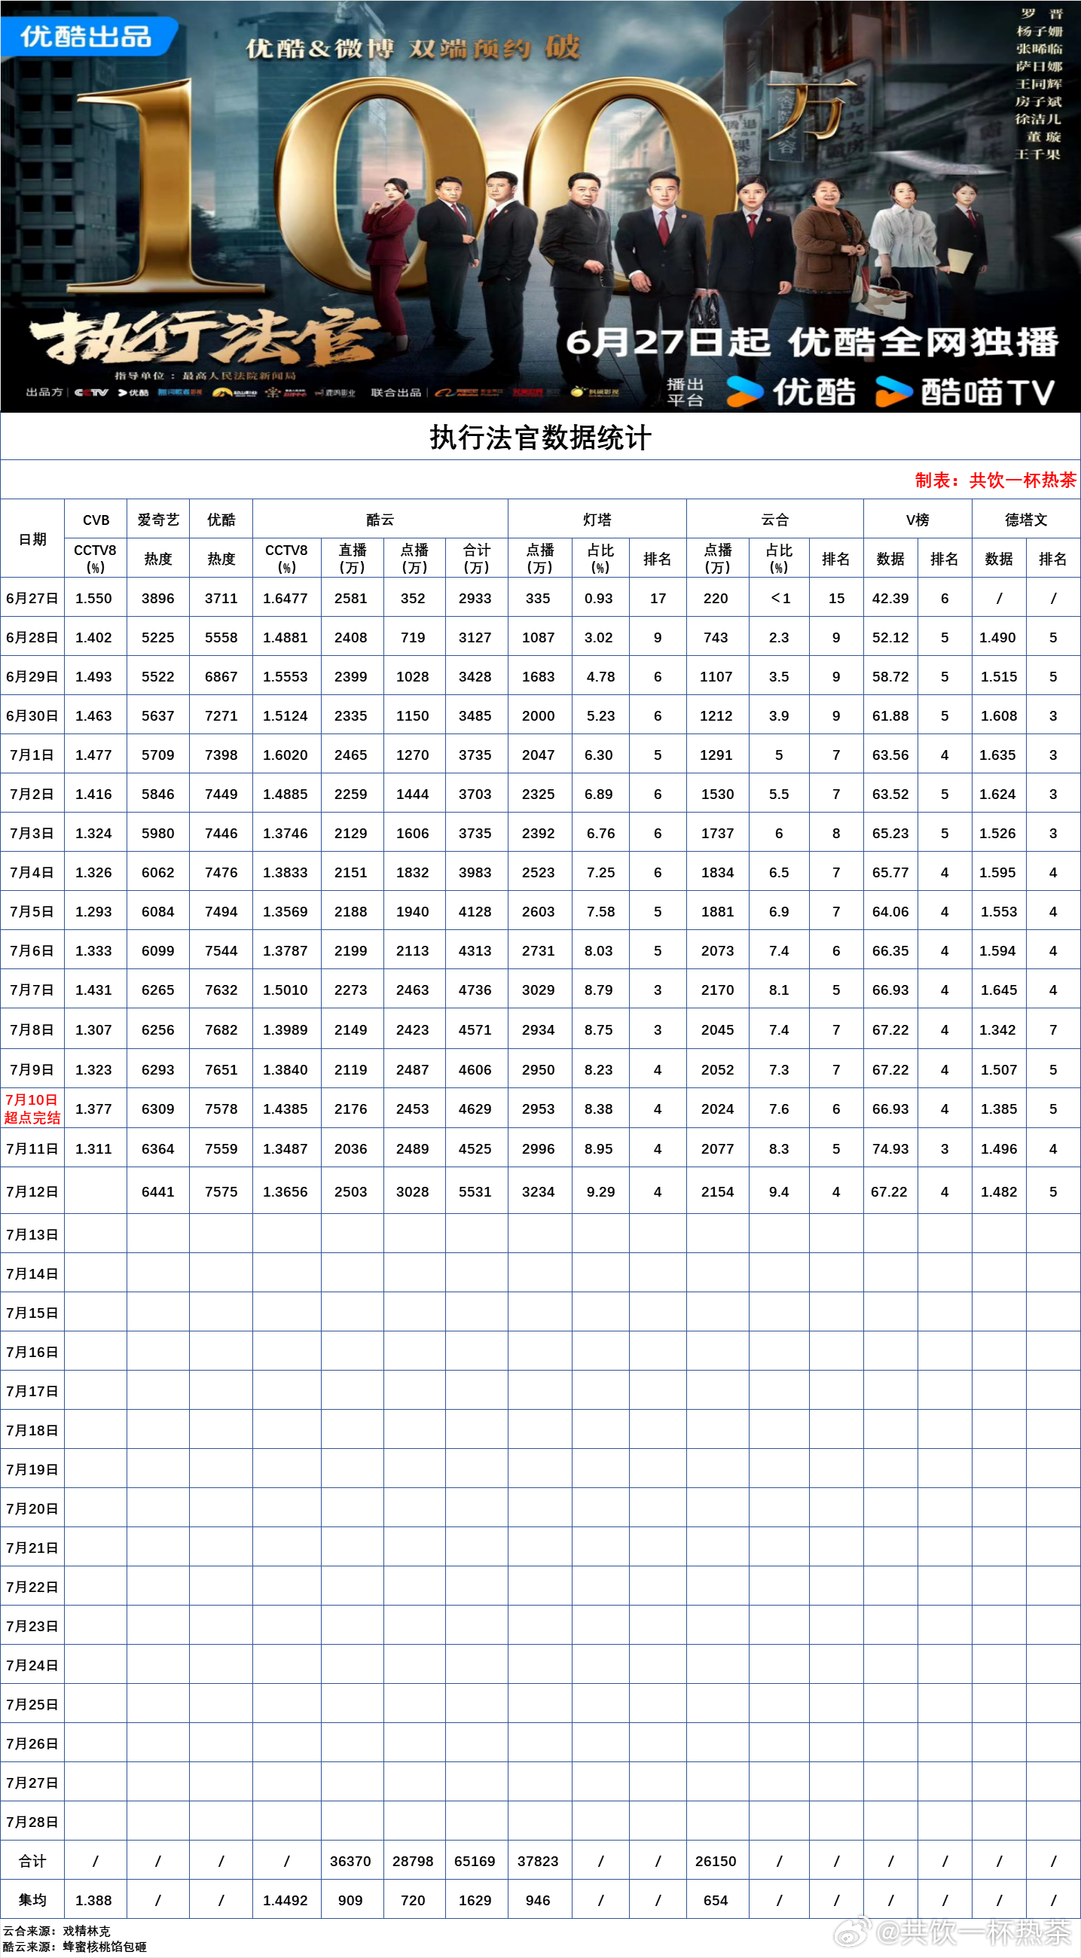Select the heading 执行法官数据统计
Viewport: 1081px width, 1958px height.
coord(541,438)
